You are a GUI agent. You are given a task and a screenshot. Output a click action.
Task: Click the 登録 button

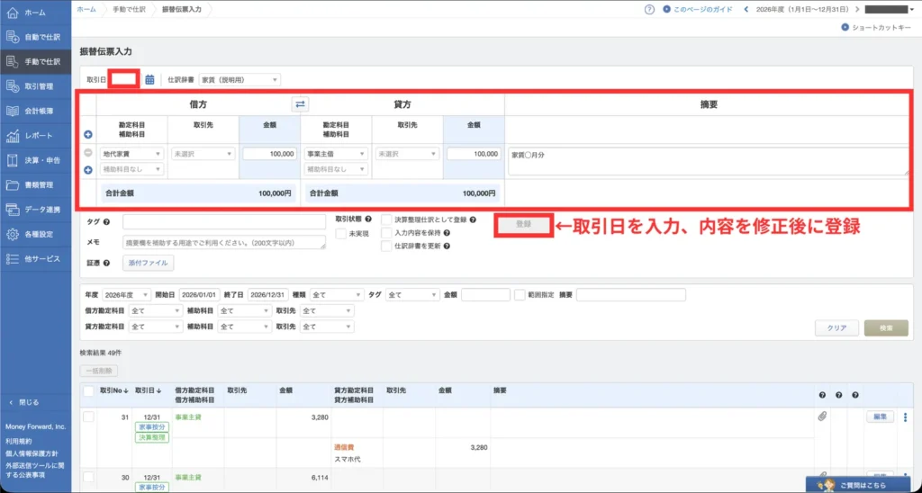(523, 225)
